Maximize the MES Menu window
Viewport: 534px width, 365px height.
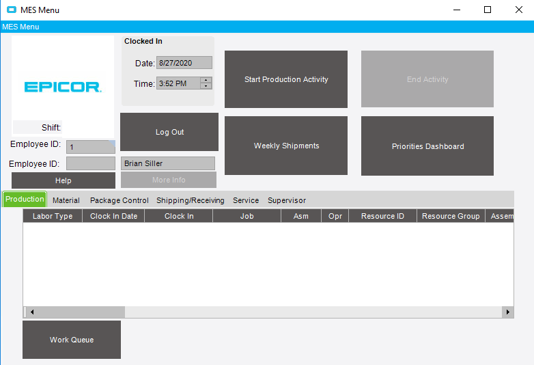(x=488, y=10)
